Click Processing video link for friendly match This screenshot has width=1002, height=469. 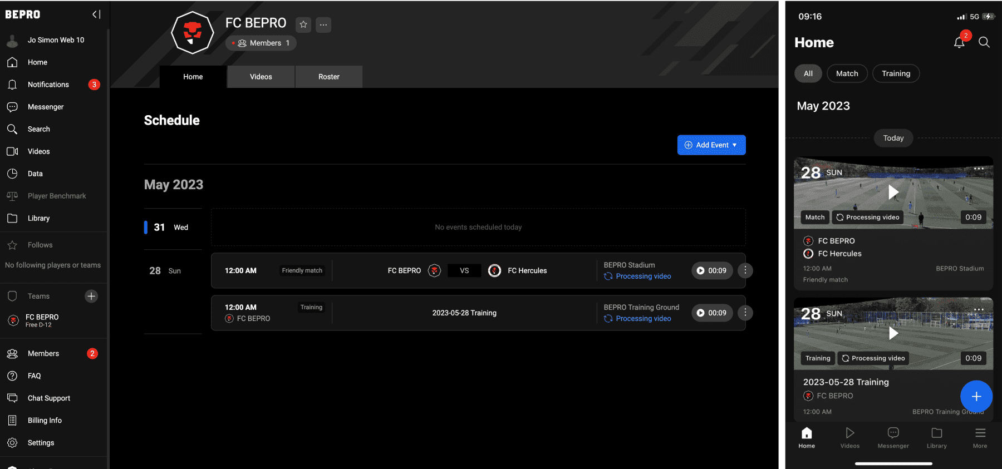[637, 276]
